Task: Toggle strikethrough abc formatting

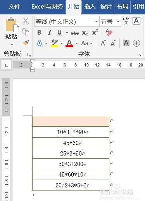Action: pyautogui.click(x=75, y=33)
